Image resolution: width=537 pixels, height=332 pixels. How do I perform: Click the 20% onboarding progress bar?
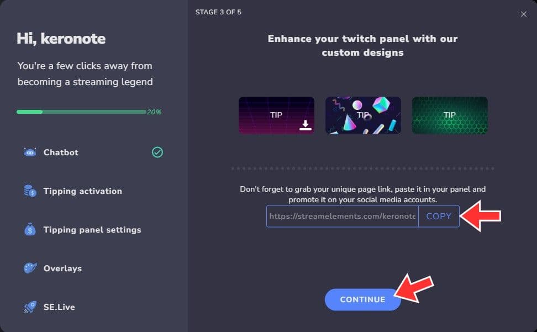tap(82, 112)
